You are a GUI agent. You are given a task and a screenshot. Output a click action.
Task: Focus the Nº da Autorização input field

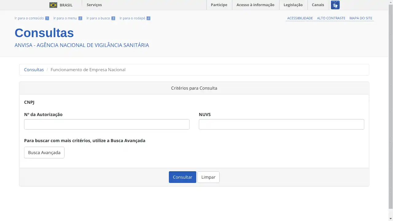107,124
